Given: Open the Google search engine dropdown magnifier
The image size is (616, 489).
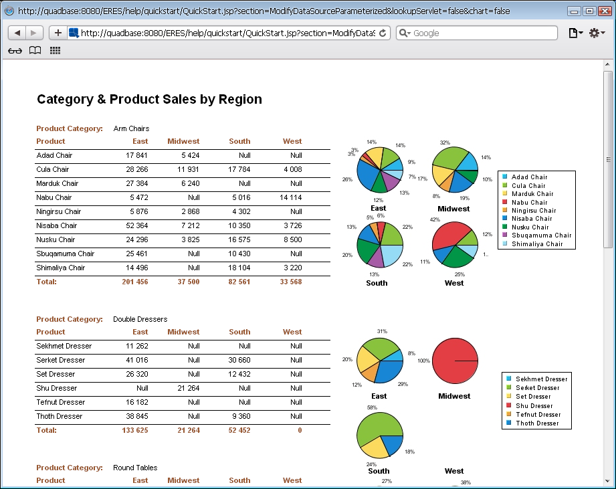Looking at the screenshot, I should click(x=405, y=33).
